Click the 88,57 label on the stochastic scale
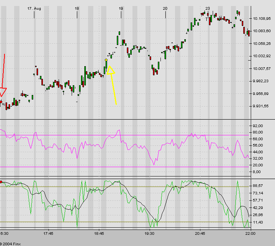Viewport: 275px width, 246px height. [x=258, y=185]
